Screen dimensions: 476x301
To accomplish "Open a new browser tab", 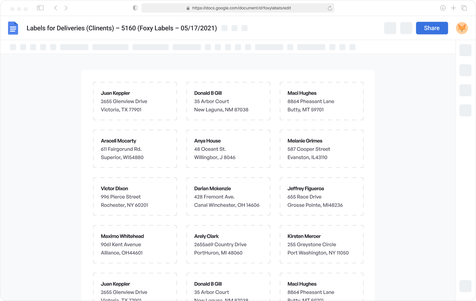I will coord(453,8).
